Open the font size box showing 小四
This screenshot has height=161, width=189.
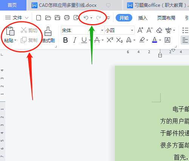coord(119,30)
